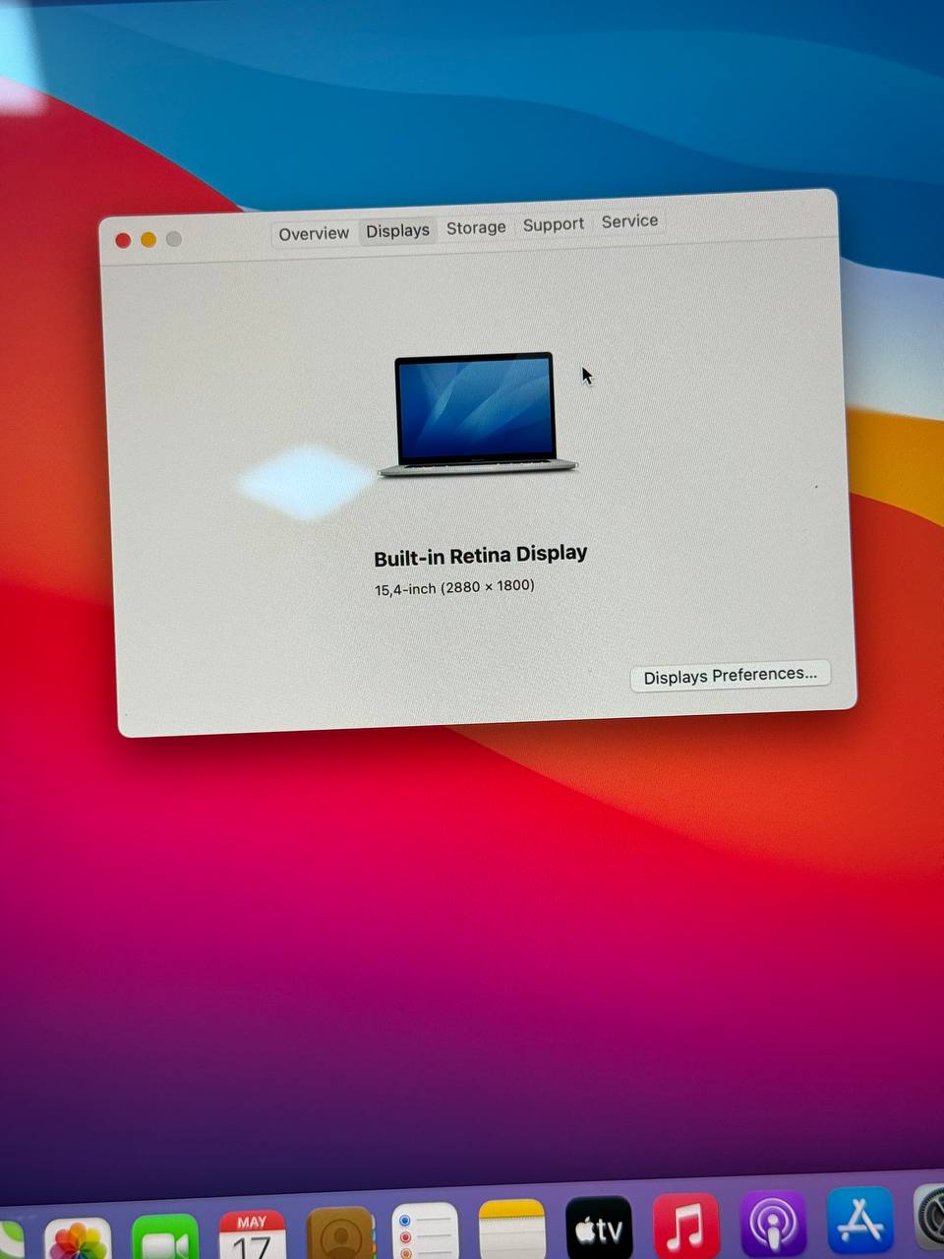
Task: Open the Music app in Dock
Action: [x=685, y=1226]
